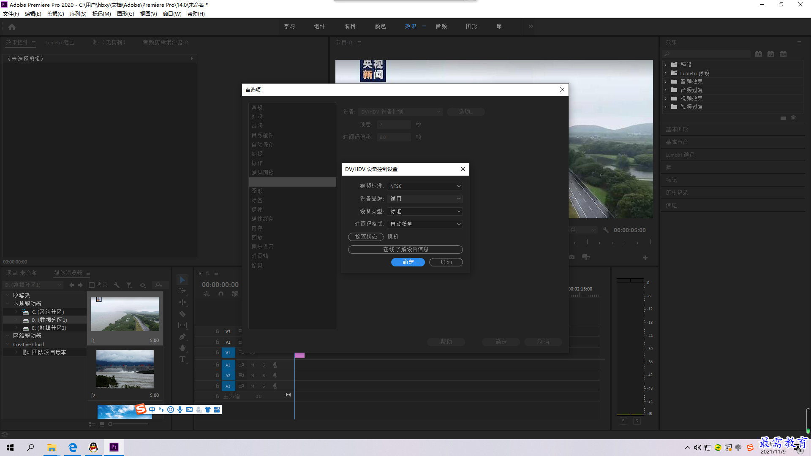
Task: Click the Accelerated Effects filter icon
Action: point(759,54)
